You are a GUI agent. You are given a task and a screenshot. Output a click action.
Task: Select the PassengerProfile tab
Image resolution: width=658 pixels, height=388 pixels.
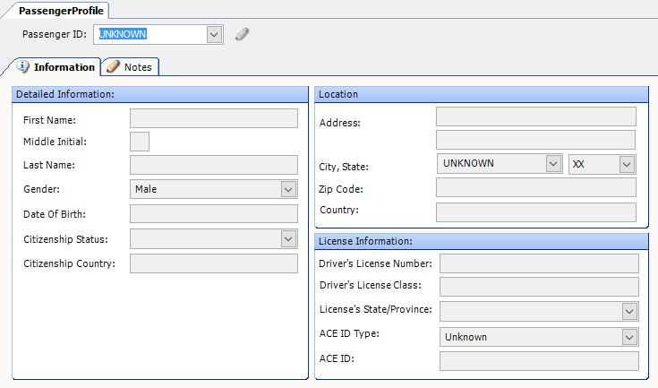(60, 12)
